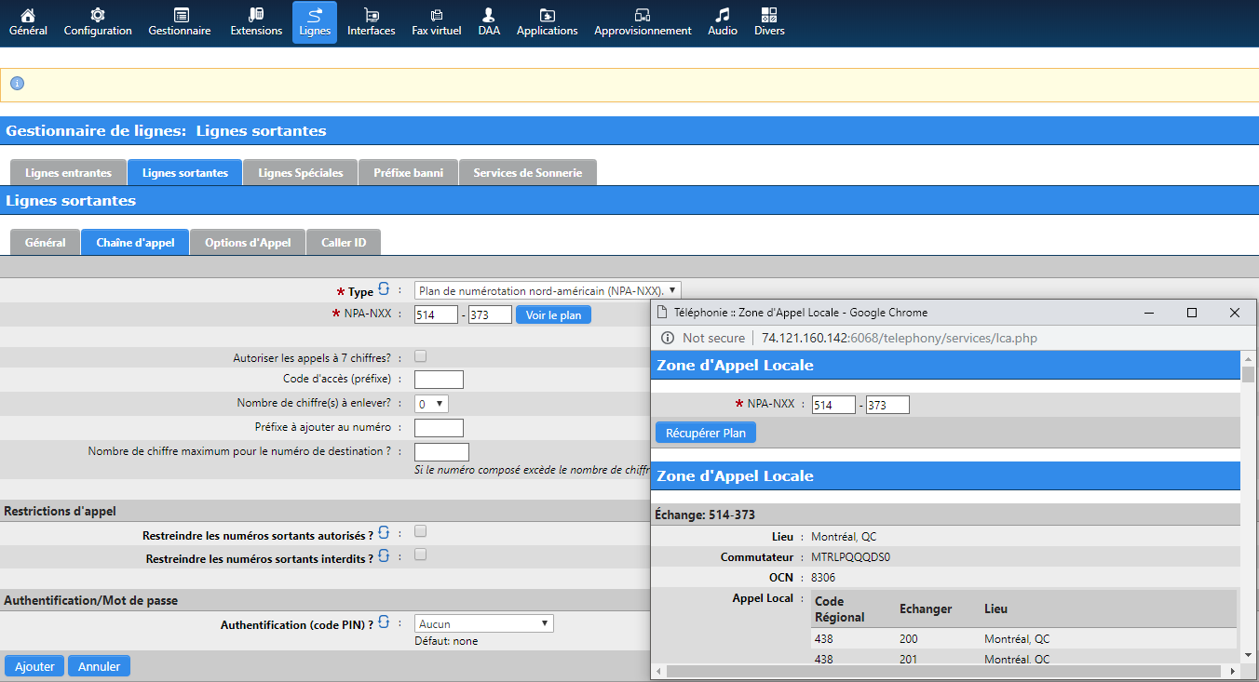Open the Authentification (code PIN) dropdown
Screen dimensions: 1259x682
point(483,623)
